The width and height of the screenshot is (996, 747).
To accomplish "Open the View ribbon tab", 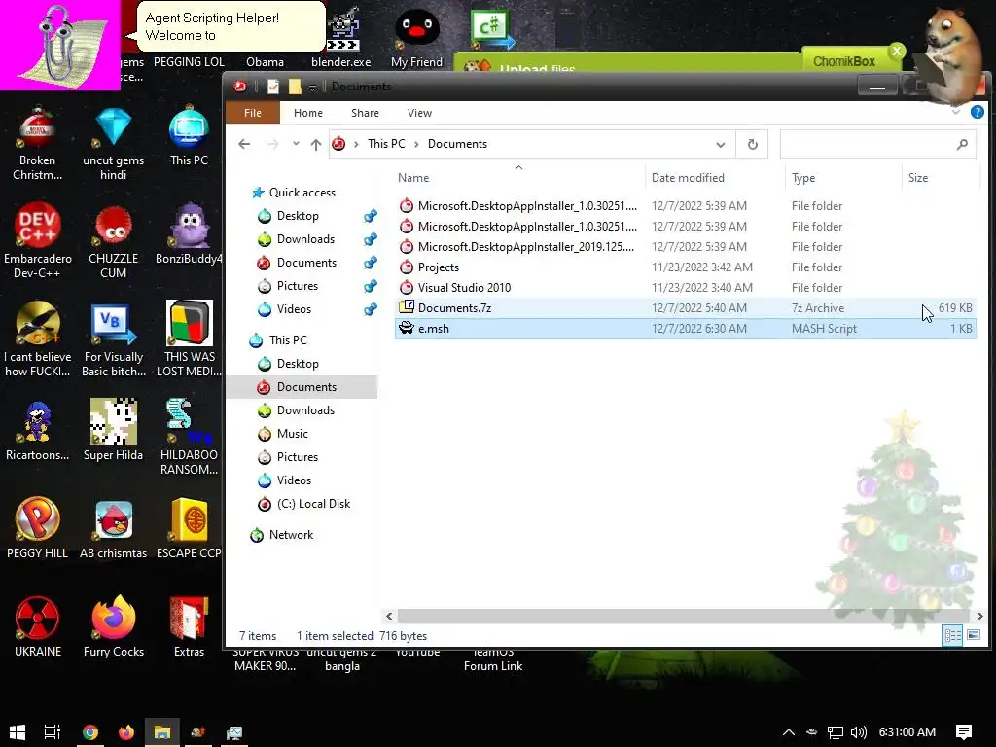I will pos(419,113).
